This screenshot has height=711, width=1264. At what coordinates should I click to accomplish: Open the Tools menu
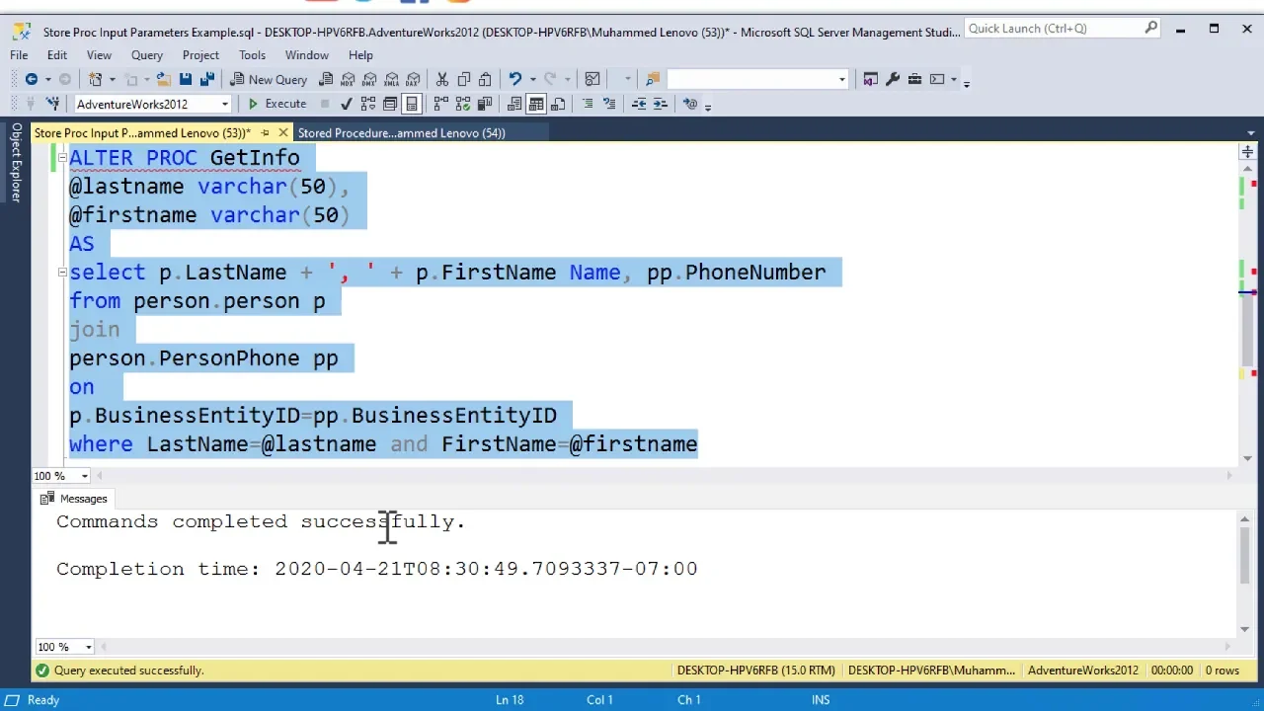[x=252, y=55]
